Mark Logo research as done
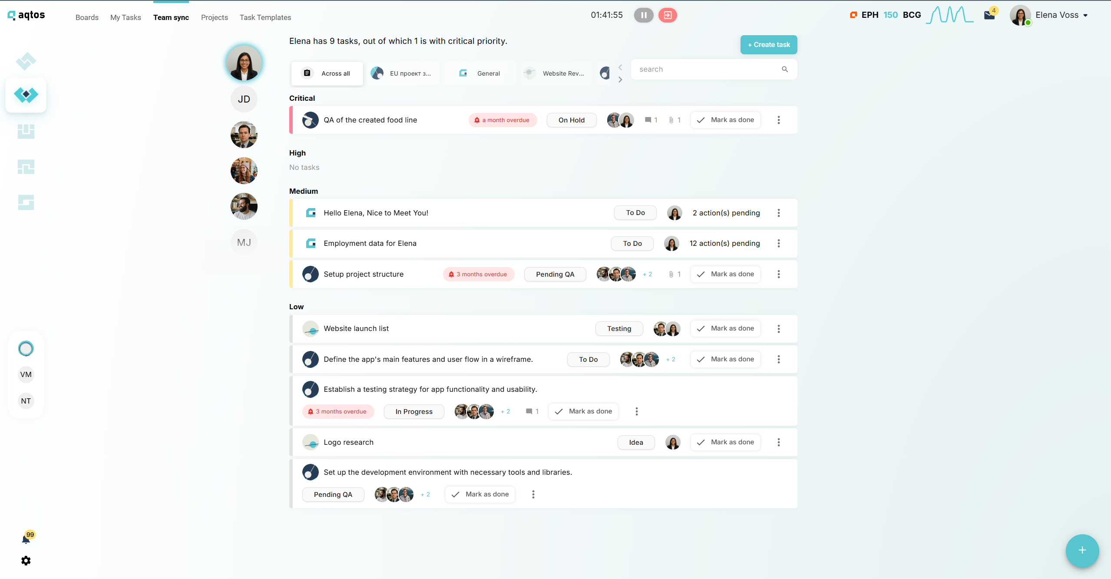The height and width of the screenshot is (579, 1111). point(725,443)
